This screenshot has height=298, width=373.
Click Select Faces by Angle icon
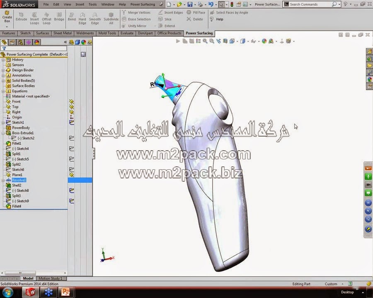pyautogui.click(x=212, y=12)
